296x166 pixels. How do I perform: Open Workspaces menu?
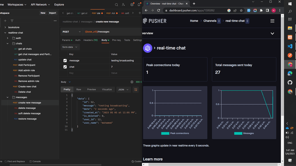(17, 5)
